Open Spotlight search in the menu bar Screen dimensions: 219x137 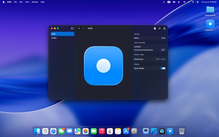click(189, 2)
